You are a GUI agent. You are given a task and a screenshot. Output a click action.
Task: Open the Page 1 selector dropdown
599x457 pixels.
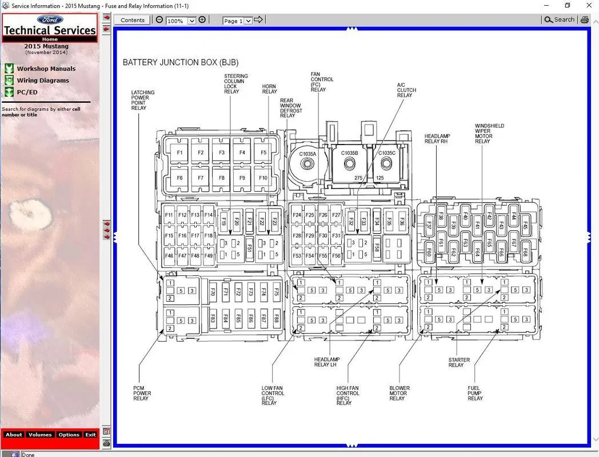(x=248, y=21)
